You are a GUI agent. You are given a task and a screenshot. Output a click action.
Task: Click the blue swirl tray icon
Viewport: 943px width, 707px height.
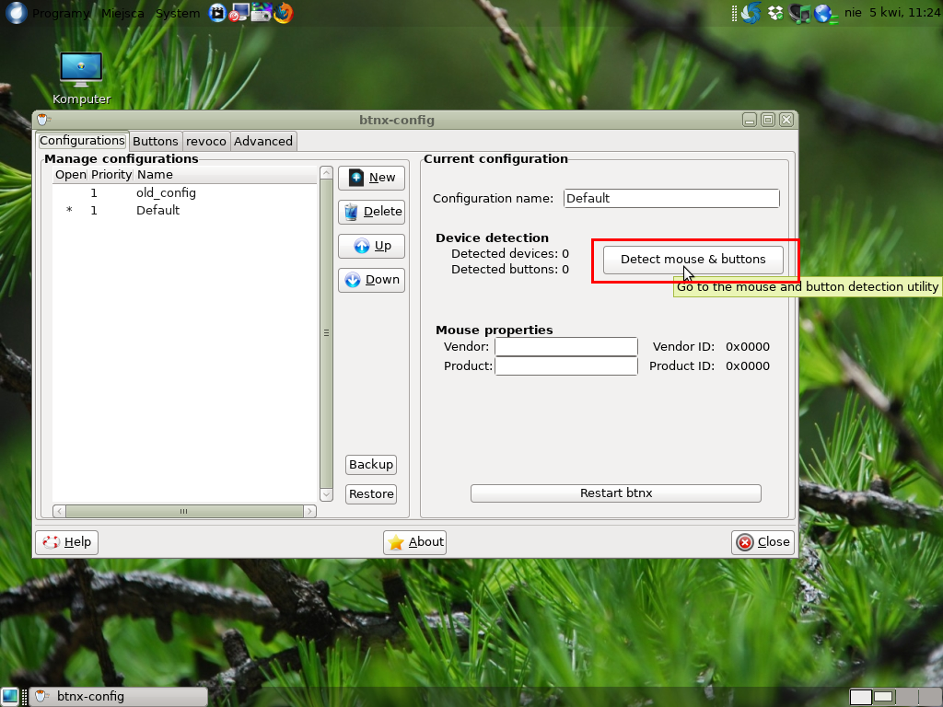point(751,13)
